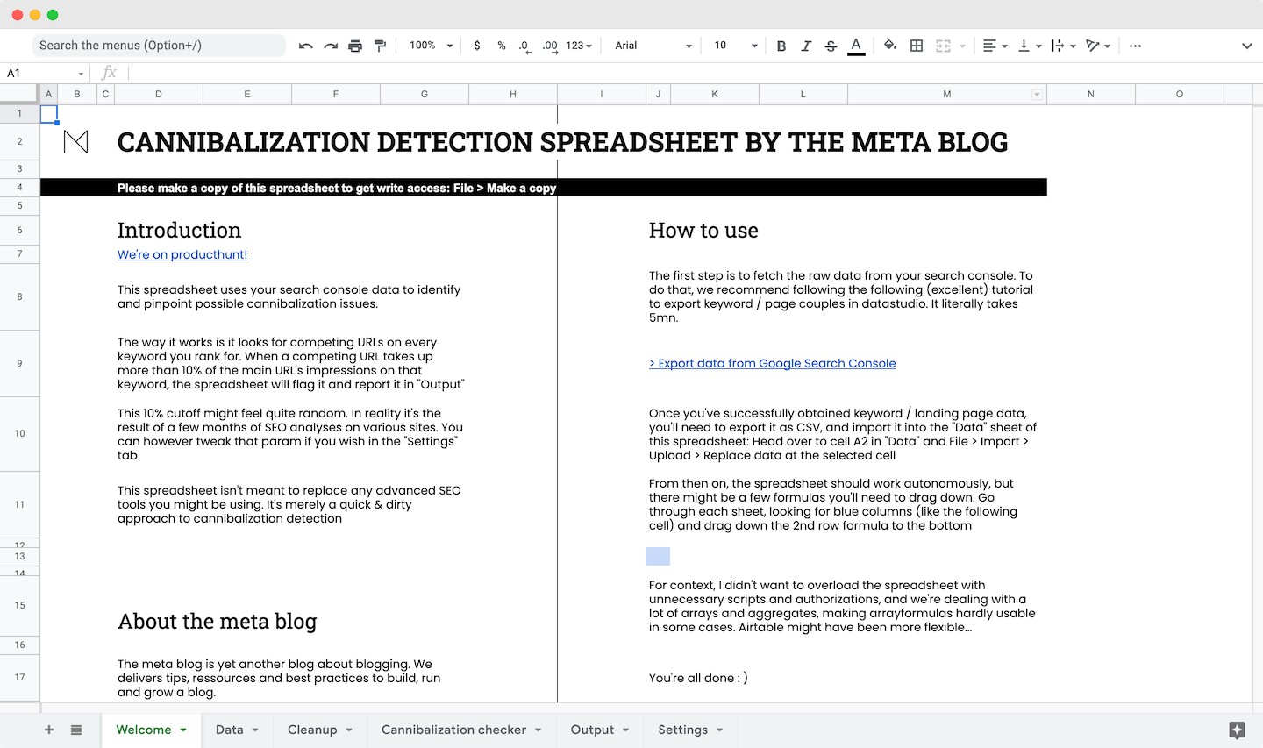Open the Fill color tool
The image size is (1263, 748).
coord(888,45)
